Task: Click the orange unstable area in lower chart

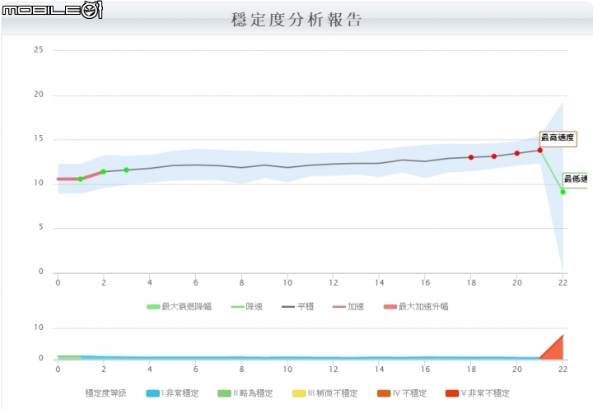Action: (x=555, y=351)
